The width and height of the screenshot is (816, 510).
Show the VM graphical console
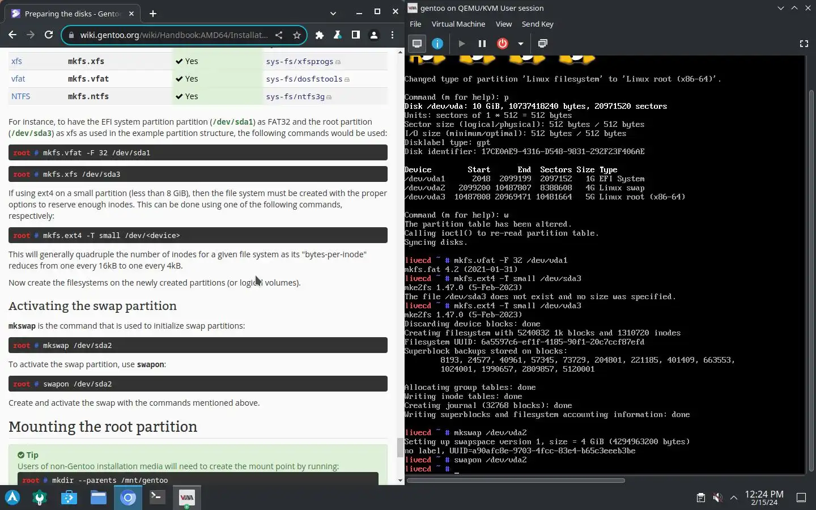(x=417, y=44)
